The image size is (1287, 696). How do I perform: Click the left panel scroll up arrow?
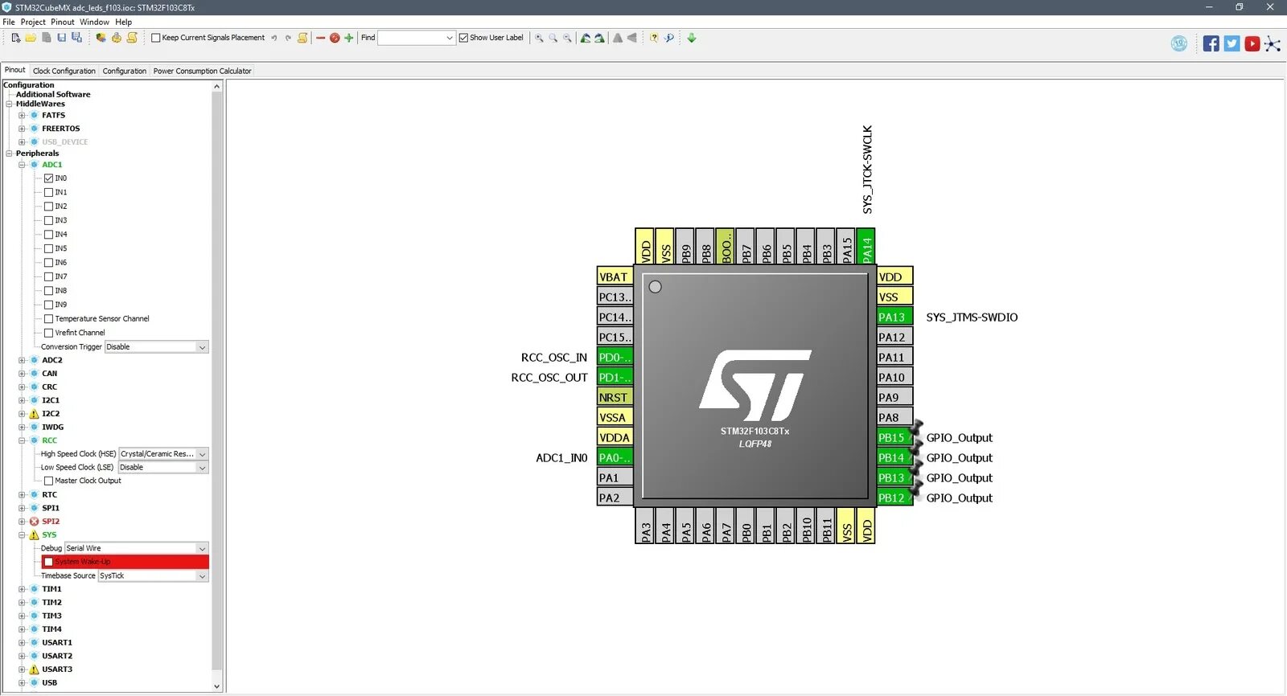pos(216,86)
